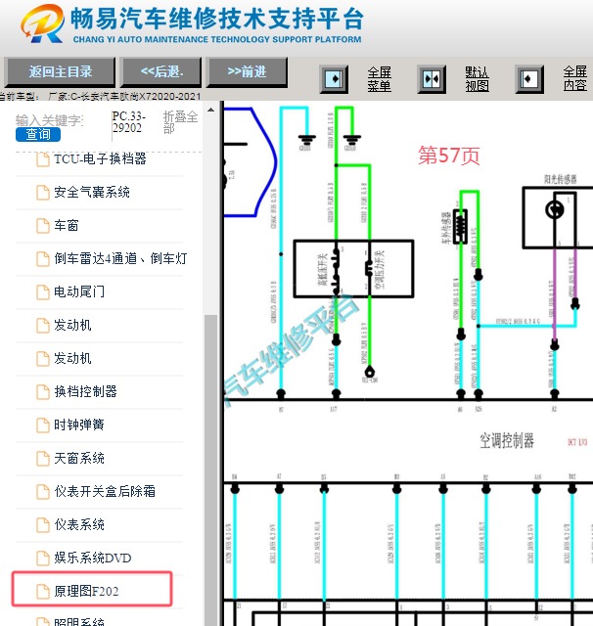The width and height of the screenshot is (593, 626).
Task: Open the 娱乐系统DVD entry
Action: [93, 558]
